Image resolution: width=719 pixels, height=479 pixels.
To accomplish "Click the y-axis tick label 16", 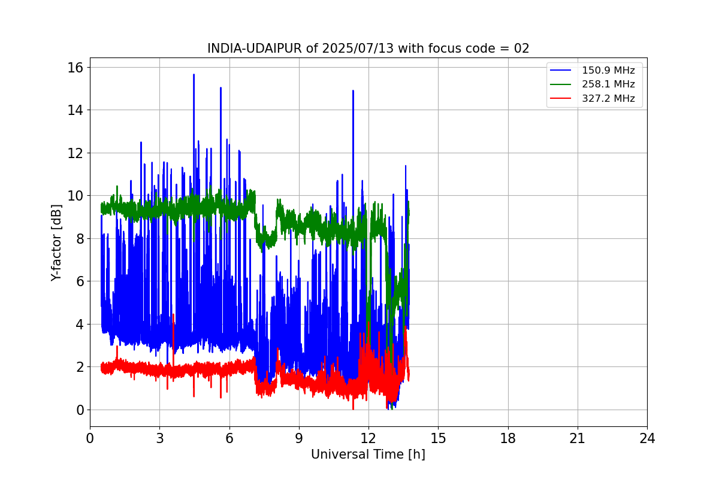I will (77, 67).
